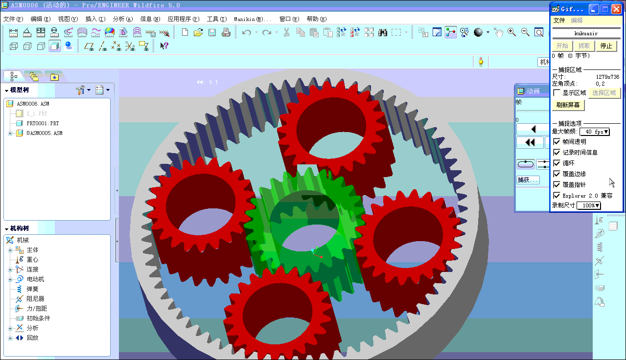Screen dimensions: 626x360
Task: Toggle datum planes visibility
Action: pyautogui.click(x=89, y=46)
